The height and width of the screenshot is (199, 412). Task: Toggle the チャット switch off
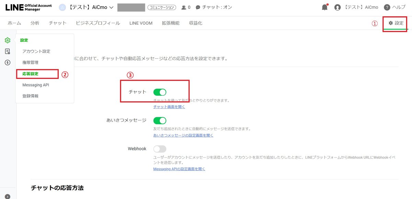coord(160,92)
